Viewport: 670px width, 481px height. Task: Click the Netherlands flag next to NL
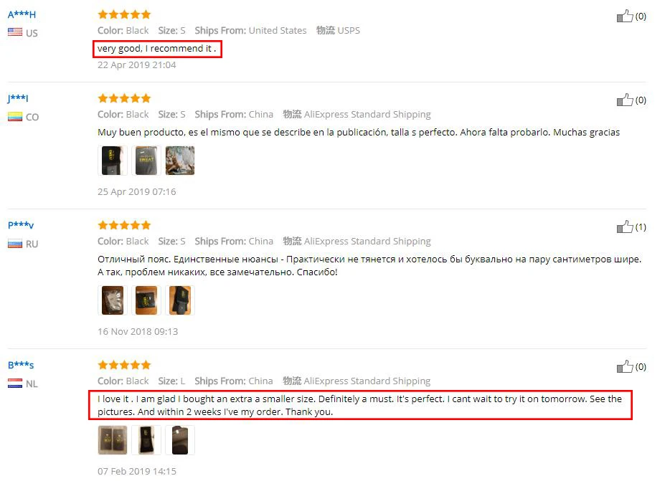point(15,384)
